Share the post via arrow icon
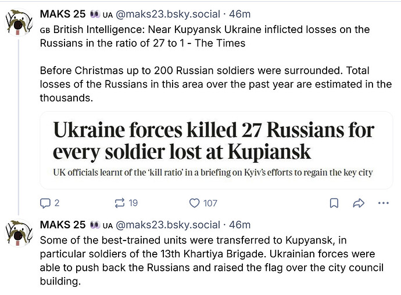This screenshot has height=295, width=401. click(359, 203)
